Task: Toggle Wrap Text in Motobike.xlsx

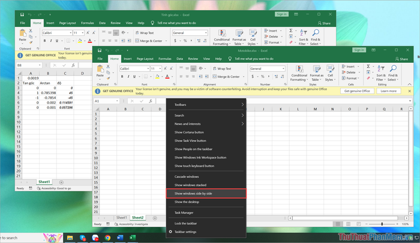Action: [x=222, y=69]
